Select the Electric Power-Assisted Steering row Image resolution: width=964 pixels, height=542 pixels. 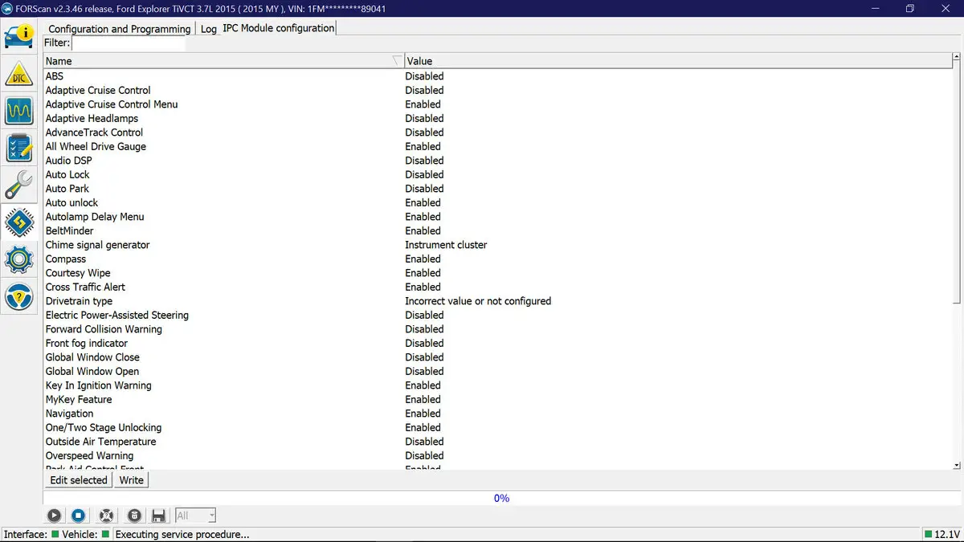coord(497,316)
